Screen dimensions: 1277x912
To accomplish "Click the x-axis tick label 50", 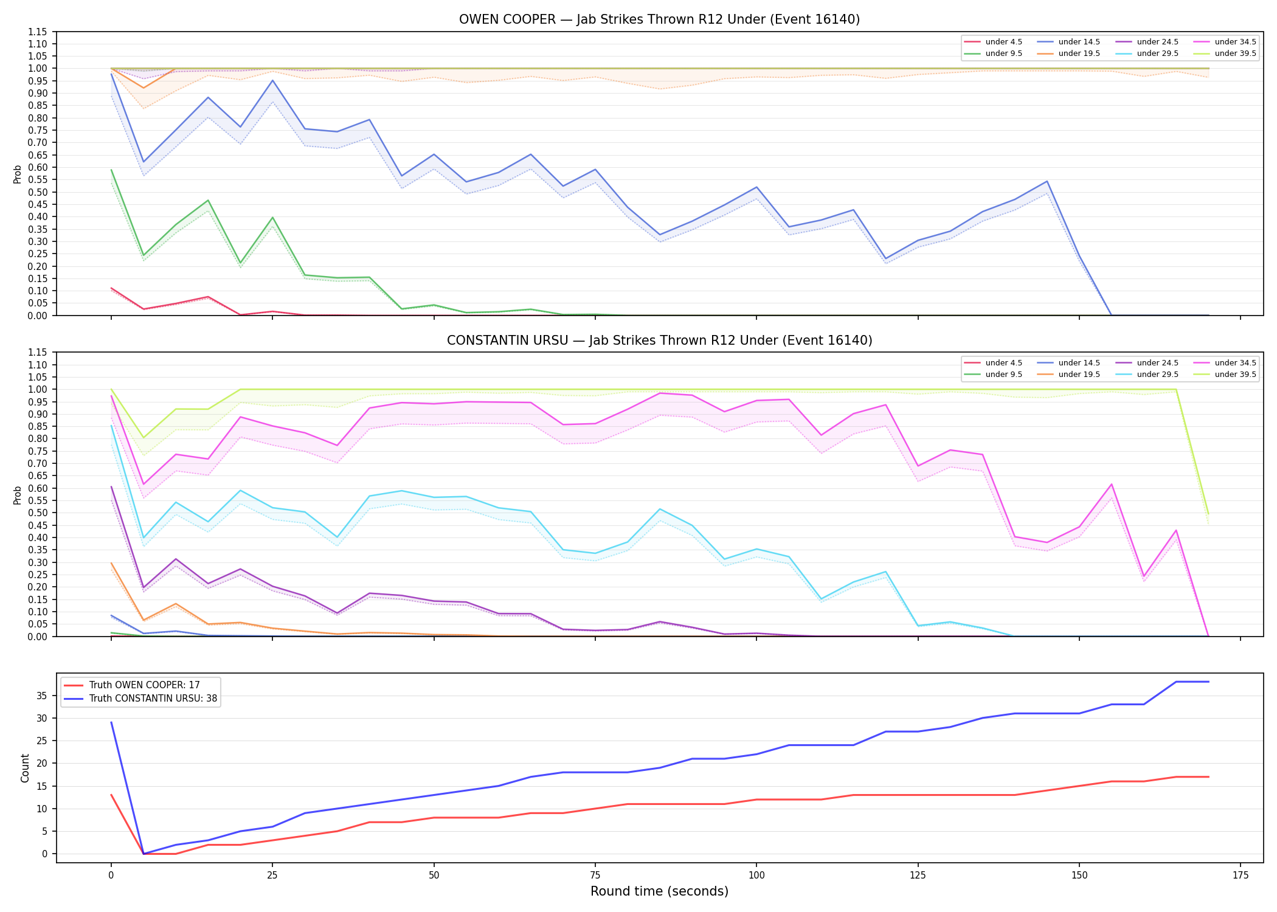I will click(x=434, y=876).
